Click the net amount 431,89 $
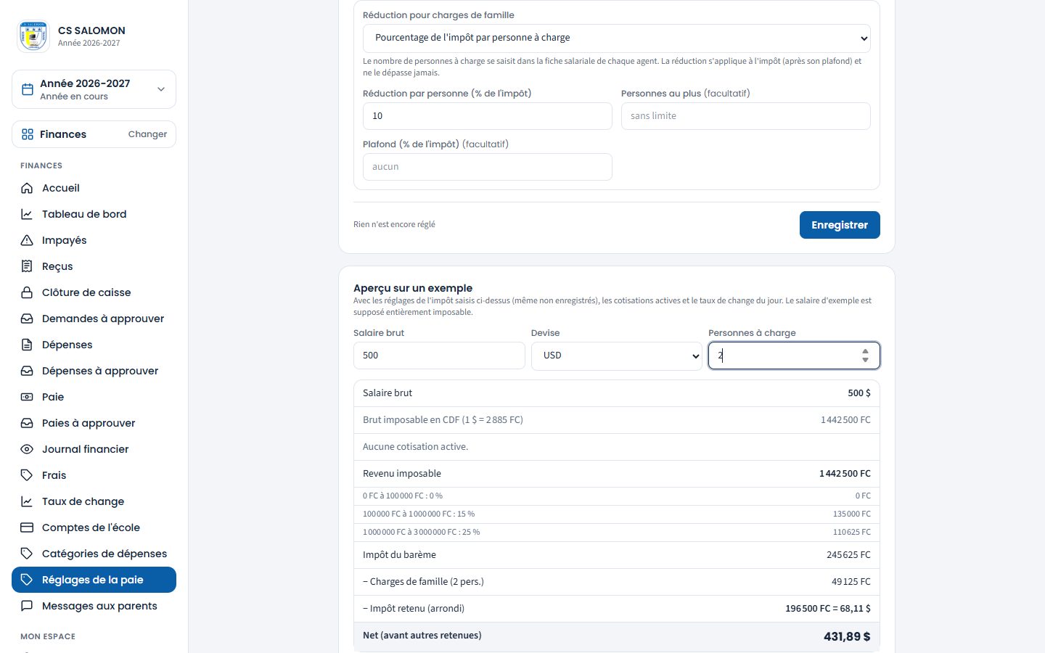This screenshot has width=1045, height=653. point(847,636)
